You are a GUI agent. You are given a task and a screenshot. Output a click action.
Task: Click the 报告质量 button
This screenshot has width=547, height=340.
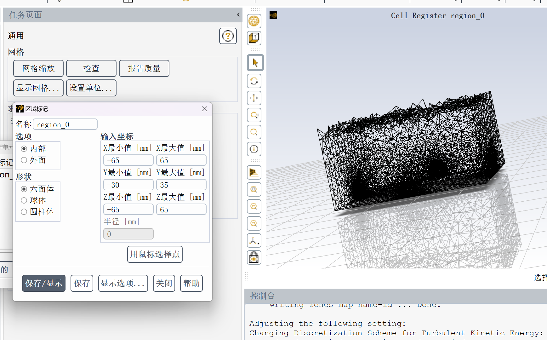[144, 68]
